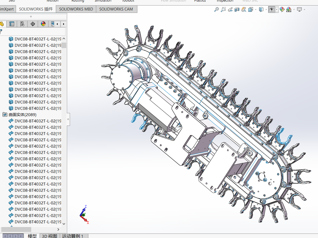318x238 pixels.
Task: Click the Edit Appearance icon
Action: pyautogui.click(x=282, y=10)
